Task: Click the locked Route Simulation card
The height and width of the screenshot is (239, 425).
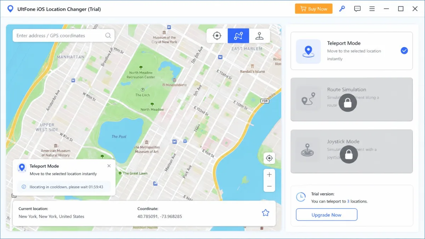Action: (x=352, y=99)
